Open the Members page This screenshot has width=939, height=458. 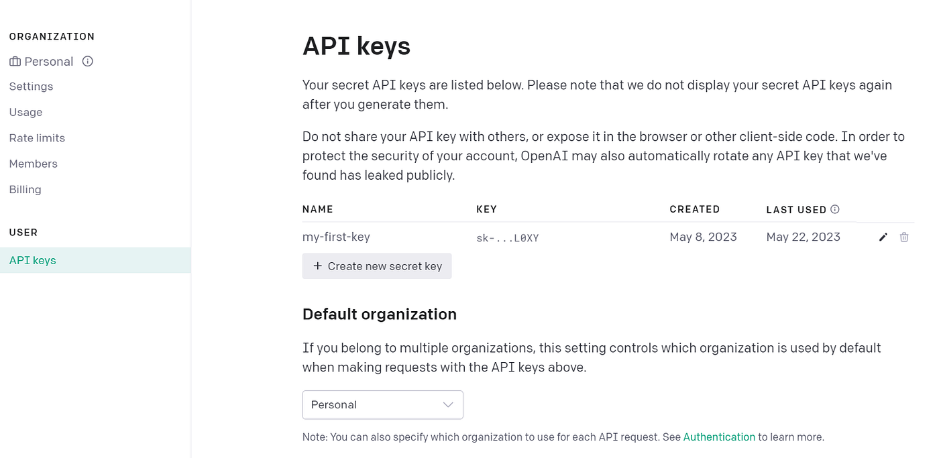tap(34, 164)
